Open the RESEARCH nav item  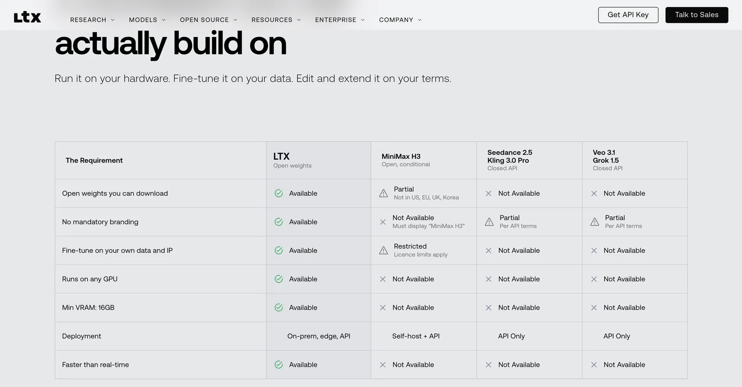(x=88, y=20)
